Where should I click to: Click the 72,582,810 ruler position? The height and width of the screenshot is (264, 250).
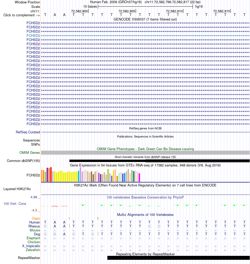coord(174,11)
